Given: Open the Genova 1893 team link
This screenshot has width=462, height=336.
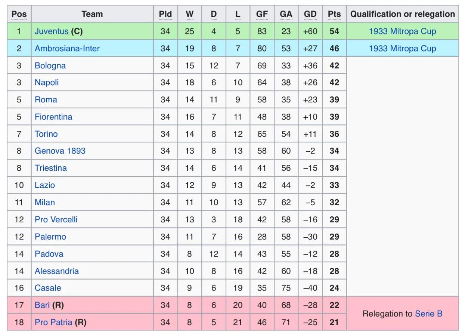Looking at the screenshot, I should 60,151.
